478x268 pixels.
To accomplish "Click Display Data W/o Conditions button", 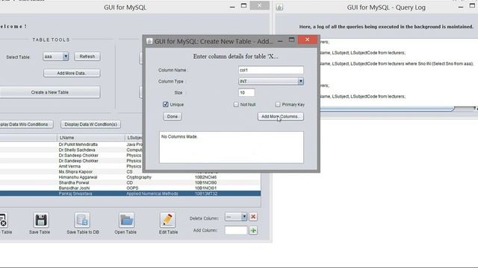I will [26, 124].
